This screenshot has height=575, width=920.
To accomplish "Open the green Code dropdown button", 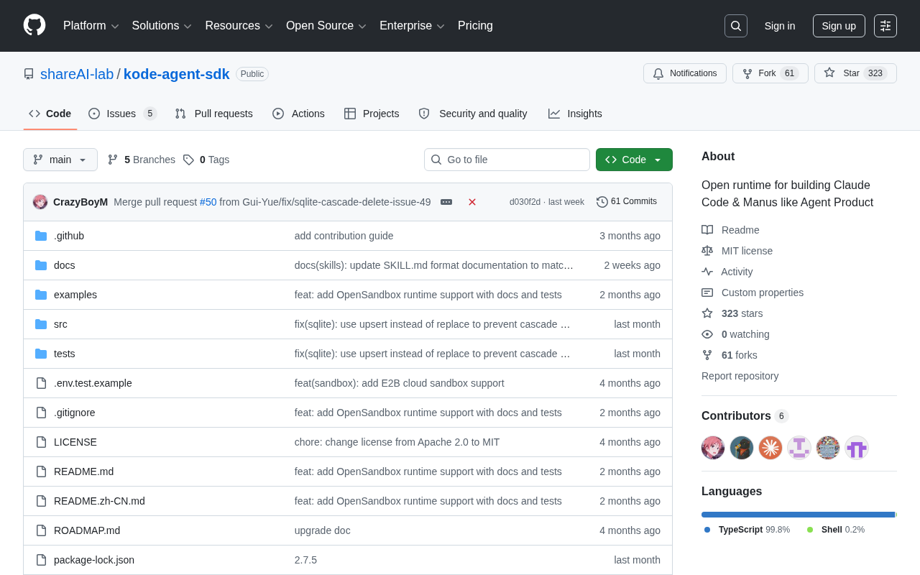I will coord(634,160).
